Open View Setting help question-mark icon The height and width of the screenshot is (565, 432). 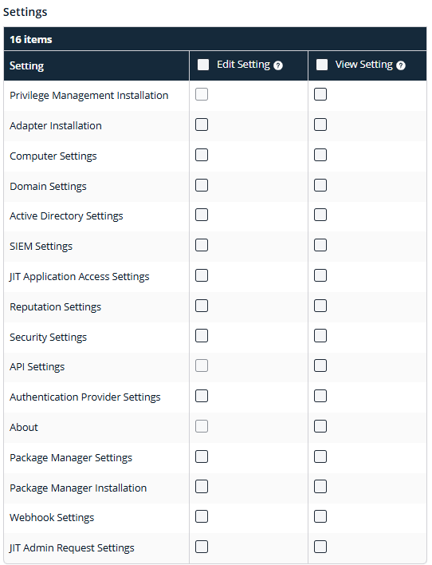click(401, 65)
